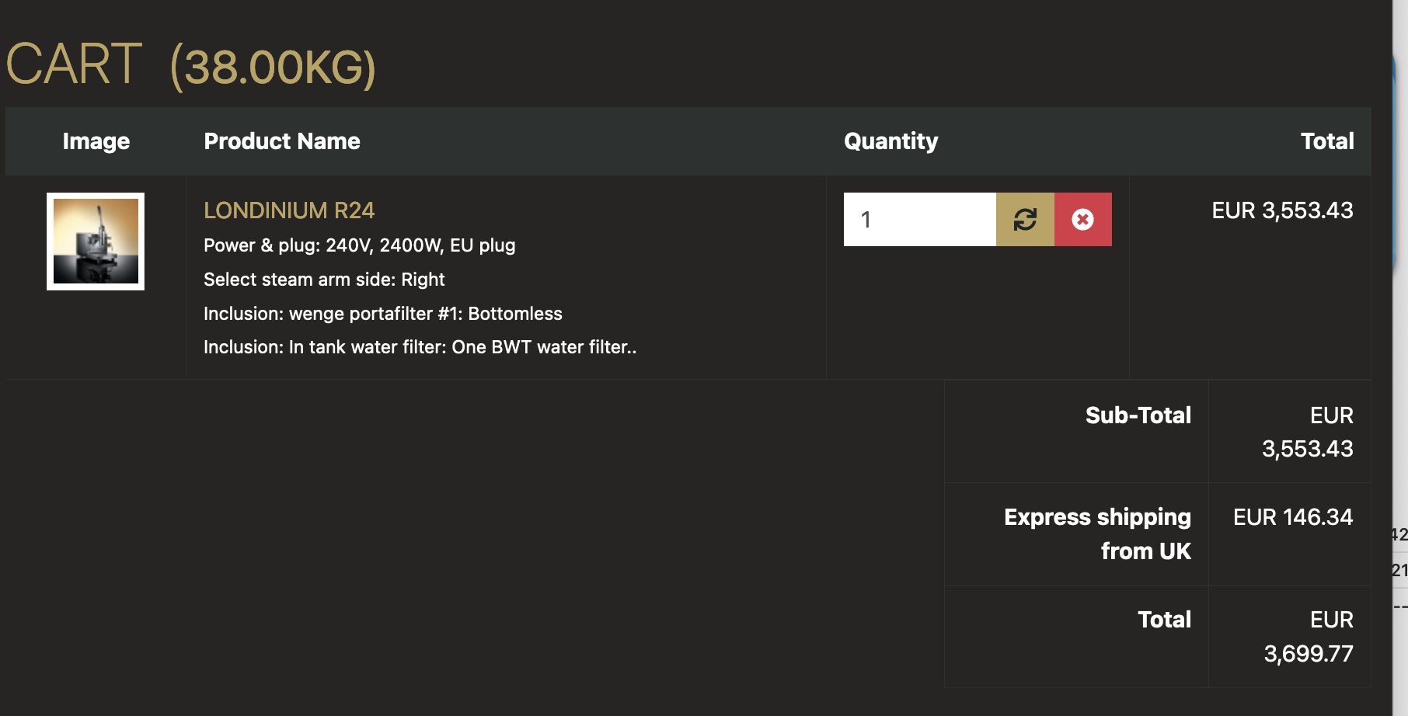Image resolution: width=1408 pixels, height=716 pixels.
Task: Click the item total EUR 3,553.43 price
Action: [1282, 210]
